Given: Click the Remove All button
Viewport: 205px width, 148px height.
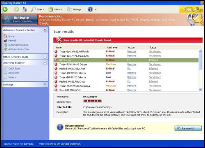Looking at the screenshot, I should tap(188, 128).
